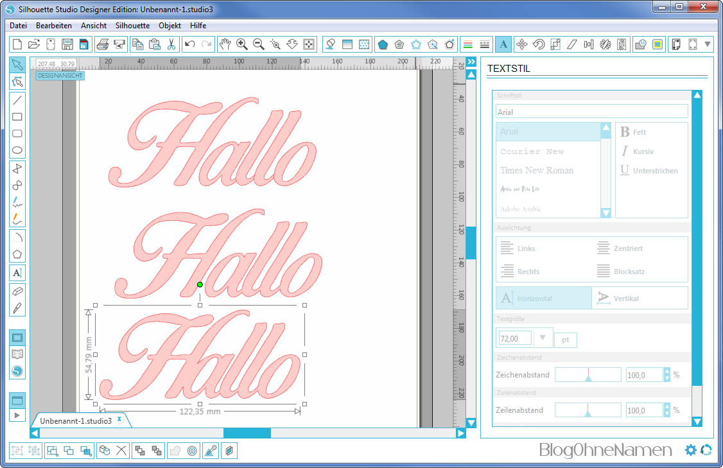Open the Text Style panel icon
Image resolution: width=723 pixels, height=468 pixels.
503,44
